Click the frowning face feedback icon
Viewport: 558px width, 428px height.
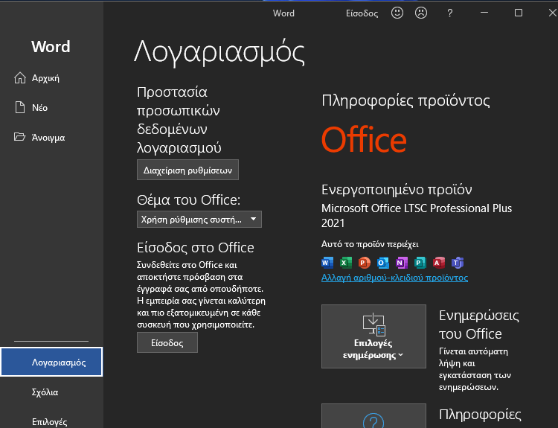(421, 13)
